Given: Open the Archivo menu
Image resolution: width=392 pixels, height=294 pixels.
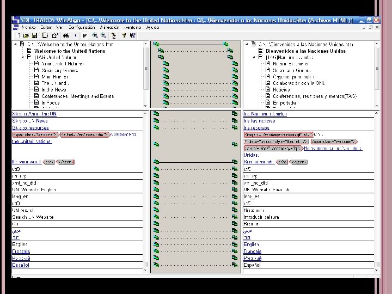Looking at the screenshot, I should click(x=28, y=27).
